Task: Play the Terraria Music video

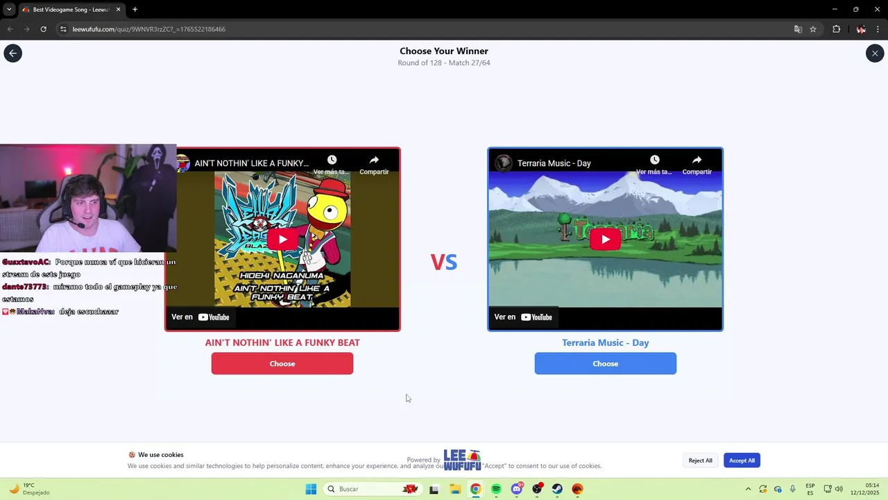Action: coord(605,240)
